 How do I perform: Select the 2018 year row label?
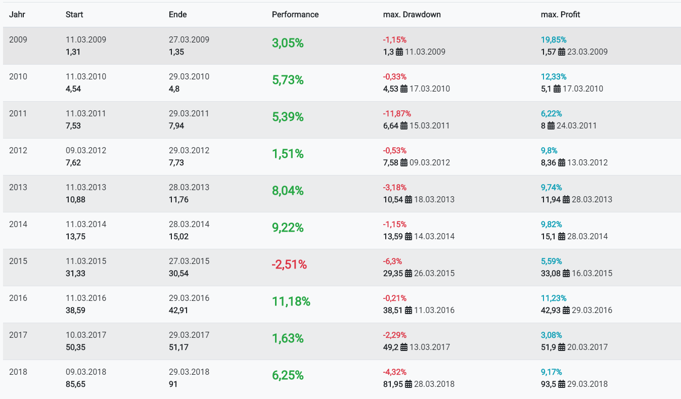pyautogui.click(x=18, y=372)
